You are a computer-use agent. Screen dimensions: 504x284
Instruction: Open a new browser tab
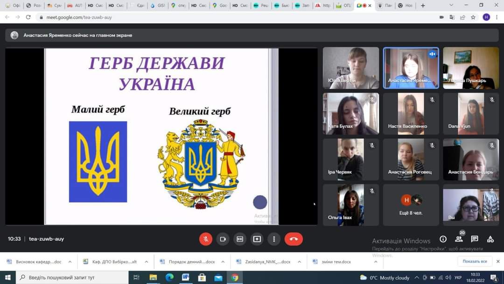[x=423, y=6]
